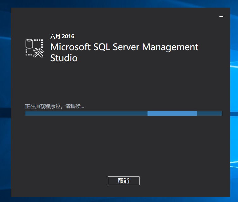This screenshot has width=238, height=202.
Task: Click the desktop wallpaper left of the installer
Action: tap(5, 95)
